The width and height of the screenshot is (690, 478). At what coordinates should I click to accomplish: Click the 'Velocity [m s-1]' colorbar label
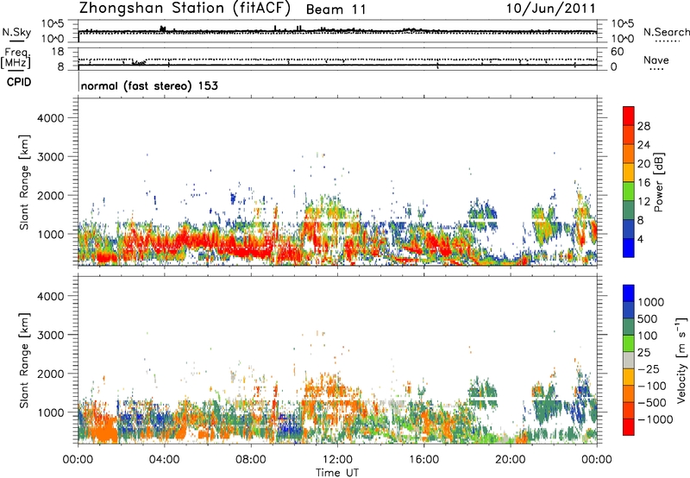tap(681, 360)
